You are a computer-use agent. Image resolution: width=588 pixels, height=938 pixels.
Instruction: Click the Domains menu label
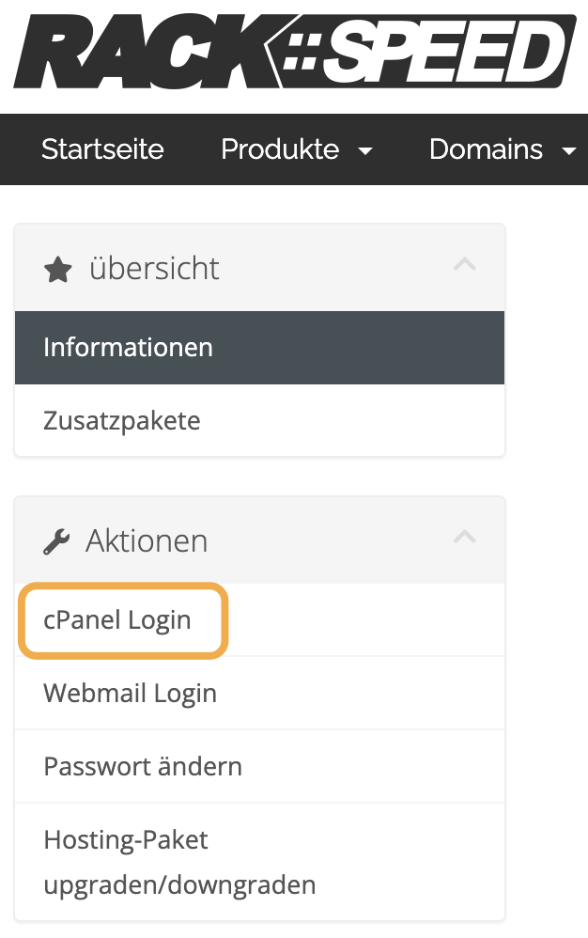pos(486,149)
